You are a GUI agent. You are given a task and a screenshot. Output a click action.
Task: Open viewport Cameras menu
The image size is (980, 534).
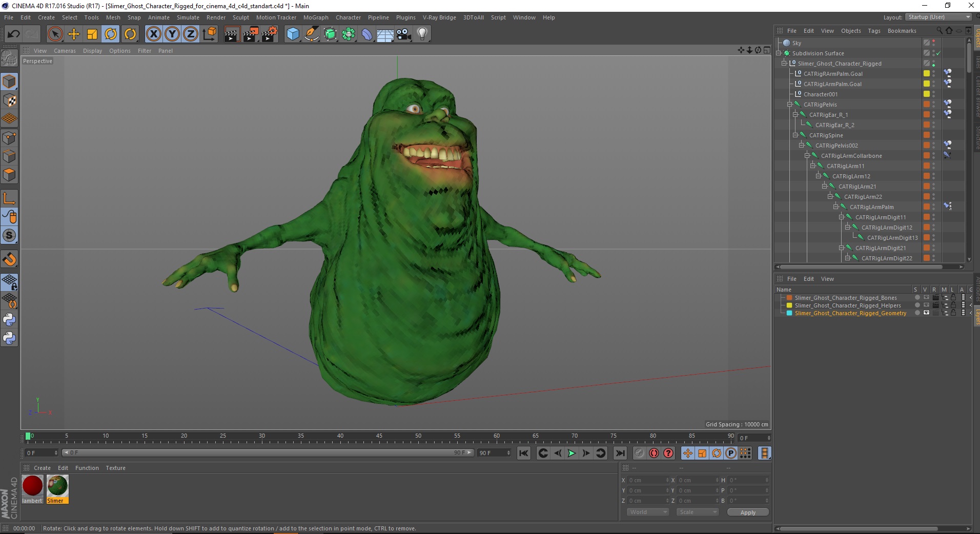[65, 51]
